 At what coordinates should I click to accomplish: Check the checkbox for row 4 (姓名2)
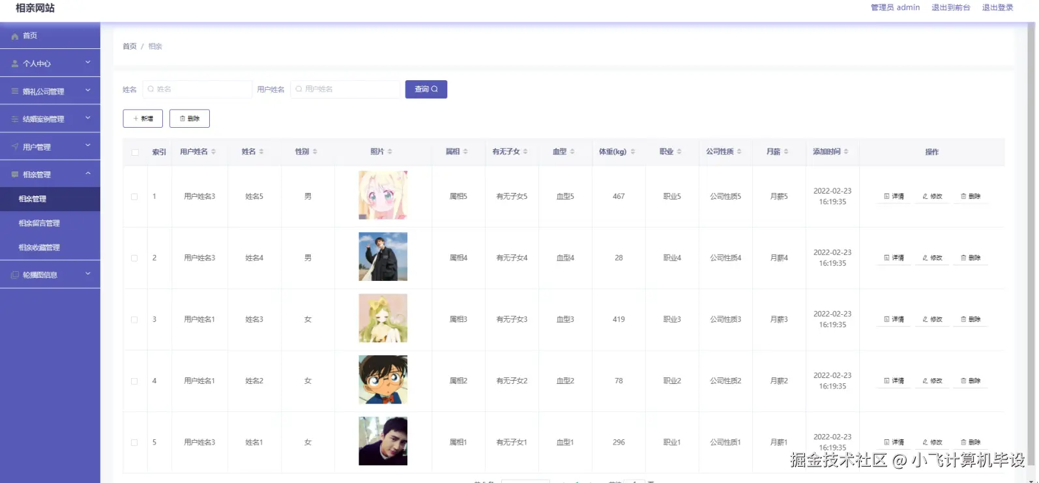tap(134, 381)
